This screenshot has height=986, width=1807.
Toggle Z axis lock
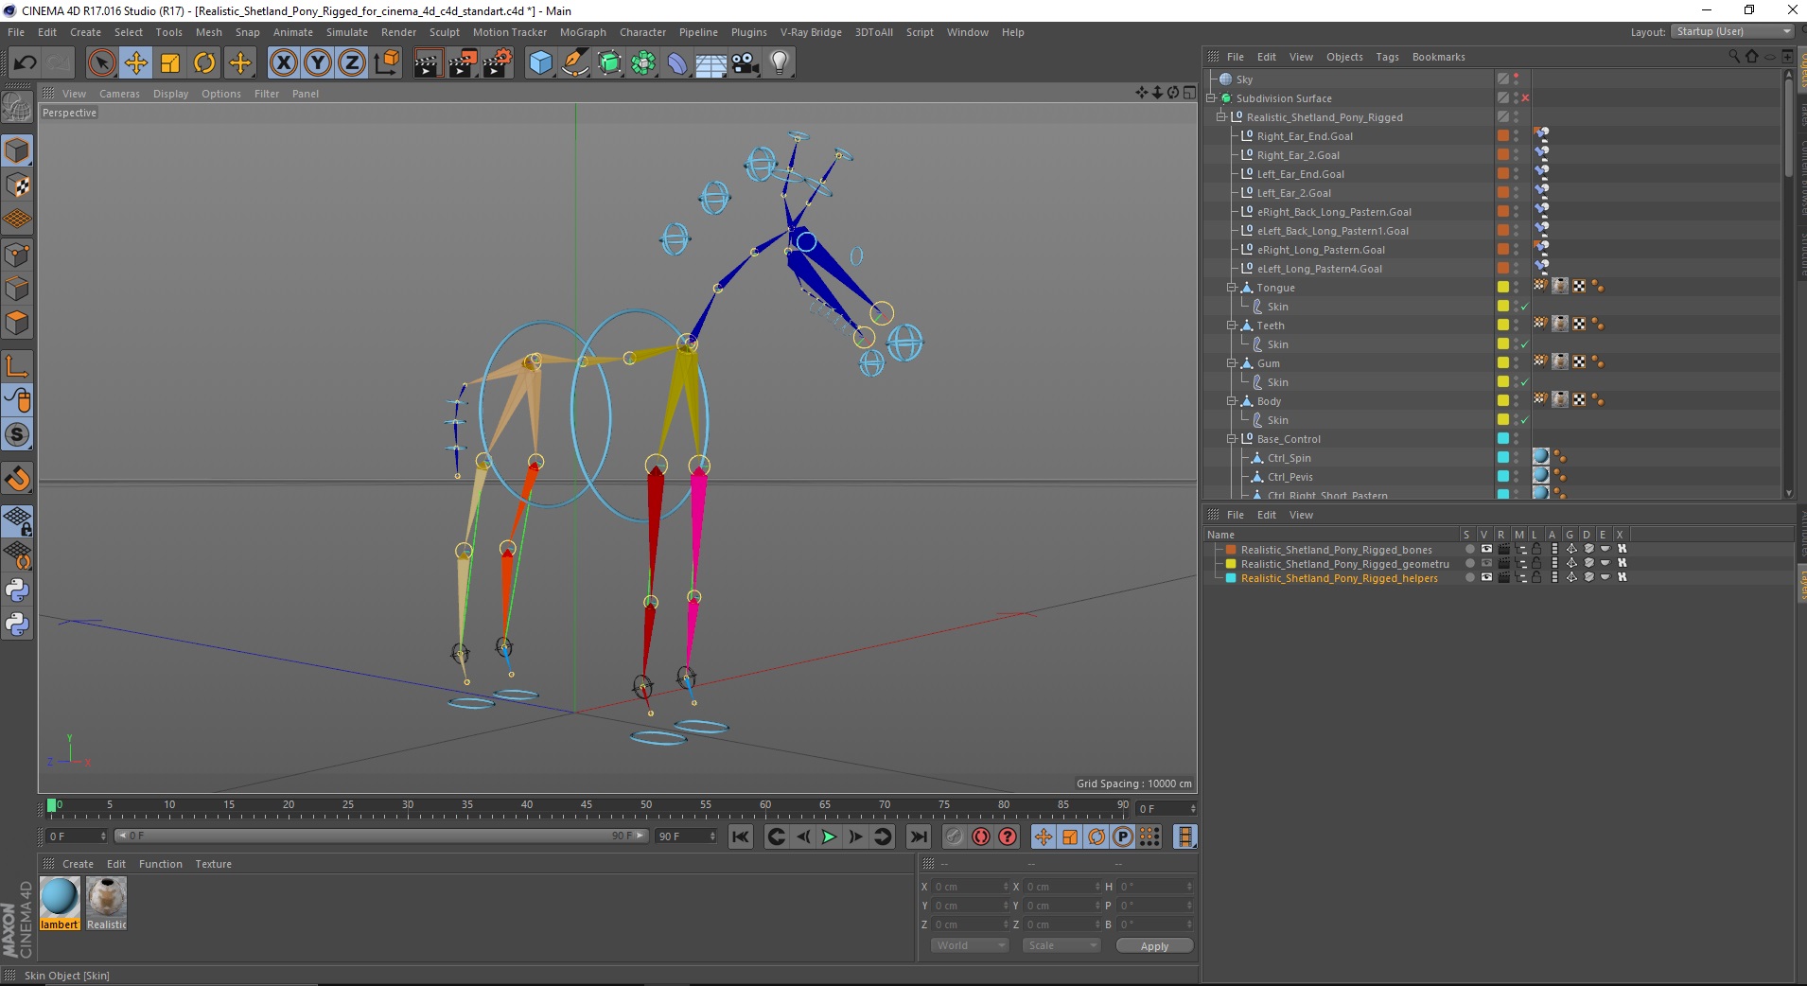coord(351,63)
